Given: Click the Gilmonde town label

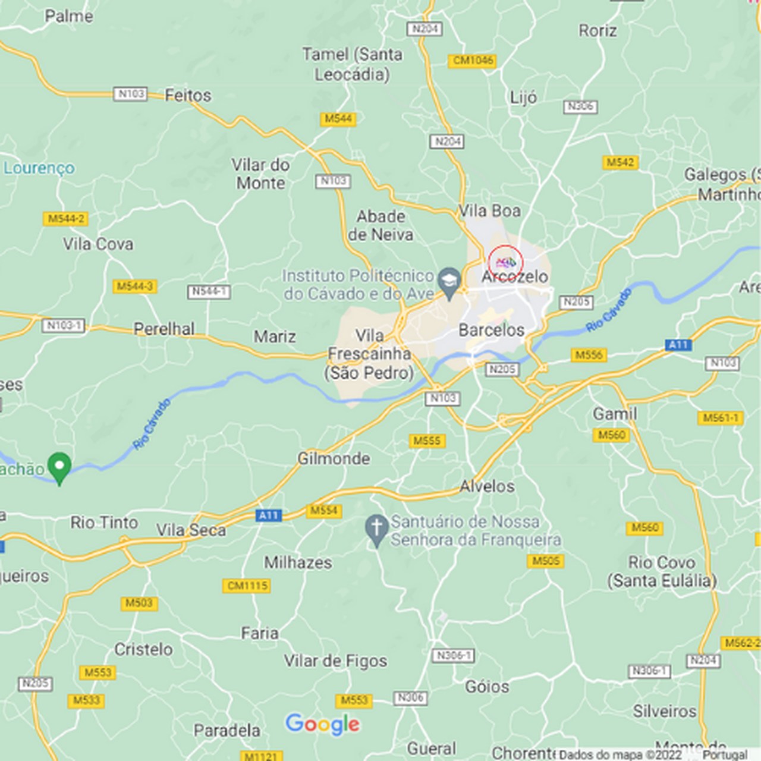Looking at the screenshot, I should coord(334,458).
